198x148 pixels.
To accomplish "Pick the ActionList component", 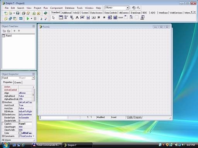I will point(142,17).
